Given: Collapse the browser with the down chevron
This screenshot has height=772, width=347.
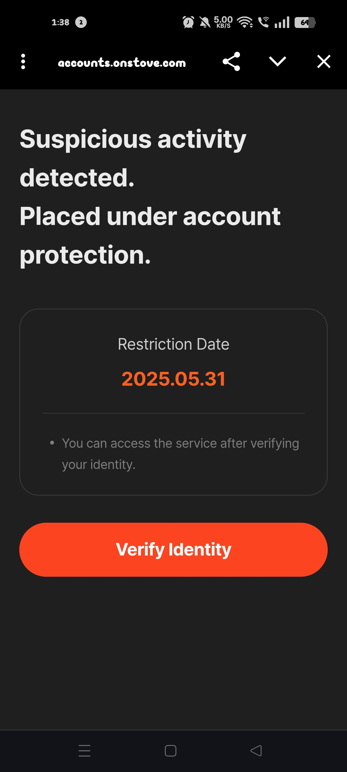Looking at the screenshot, I should pos(278,61).
